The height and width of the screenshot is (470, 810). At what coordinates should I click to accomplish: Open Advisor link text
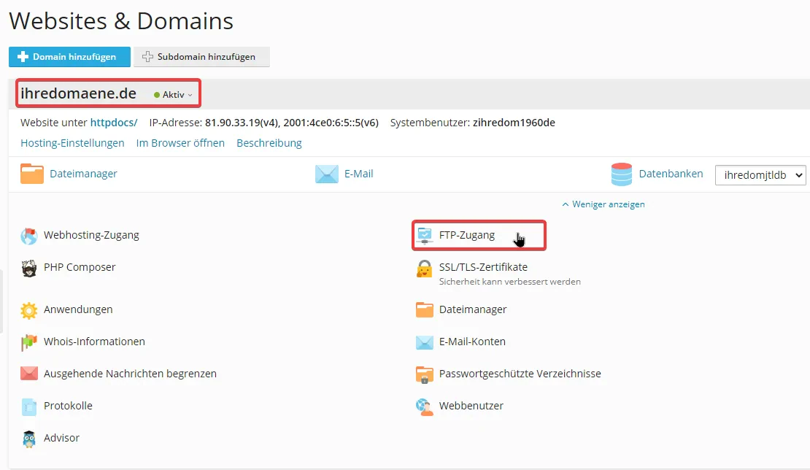click(61, 437)
